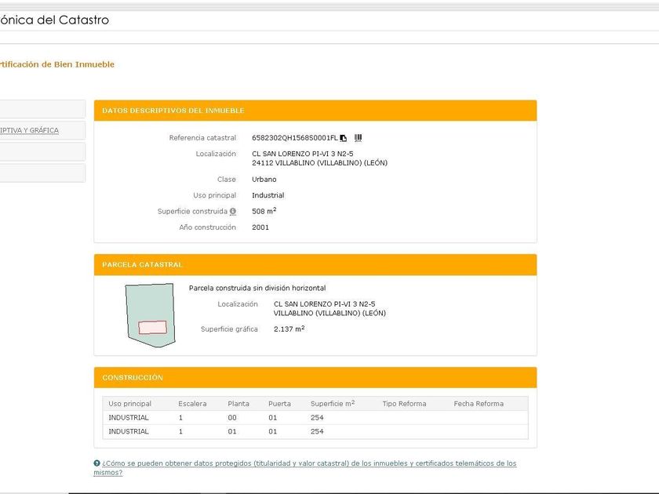Select the last sidebar menu item
The image size is (659, 494).
coord(39,173)
